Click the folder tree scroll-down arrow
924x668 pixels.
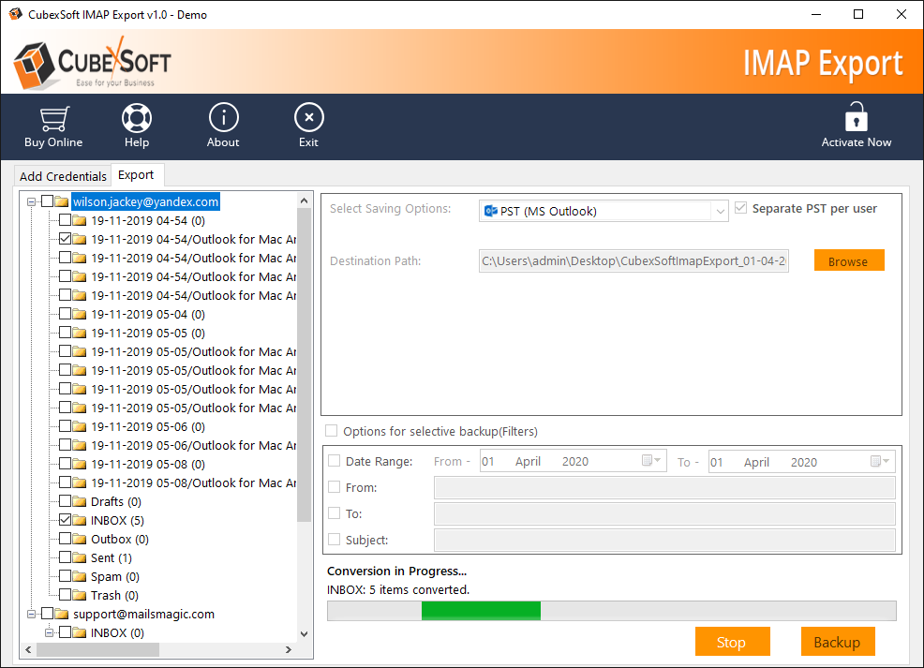pyautogui.click(x=304, y=634)
